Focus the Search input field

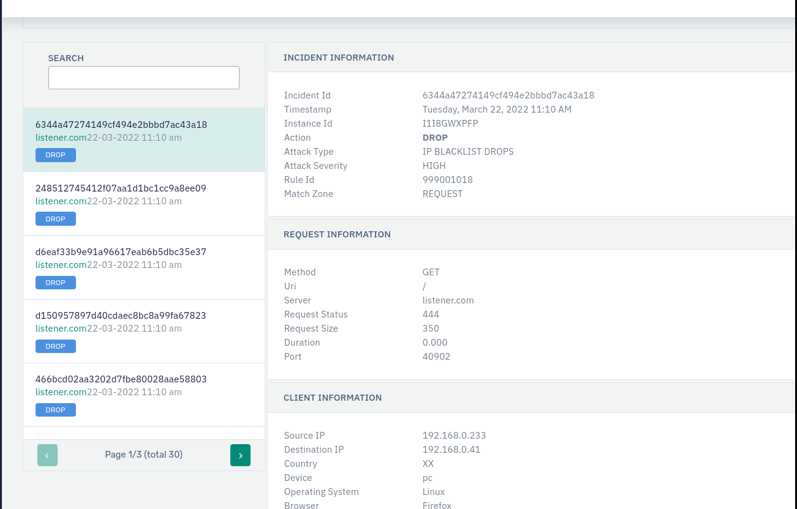pos(144,78)
